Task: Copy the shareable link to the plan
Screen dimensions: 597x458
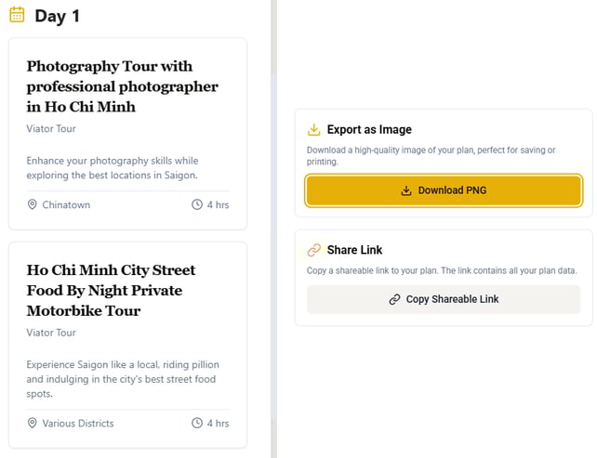Action: click(x=444, y=299)
